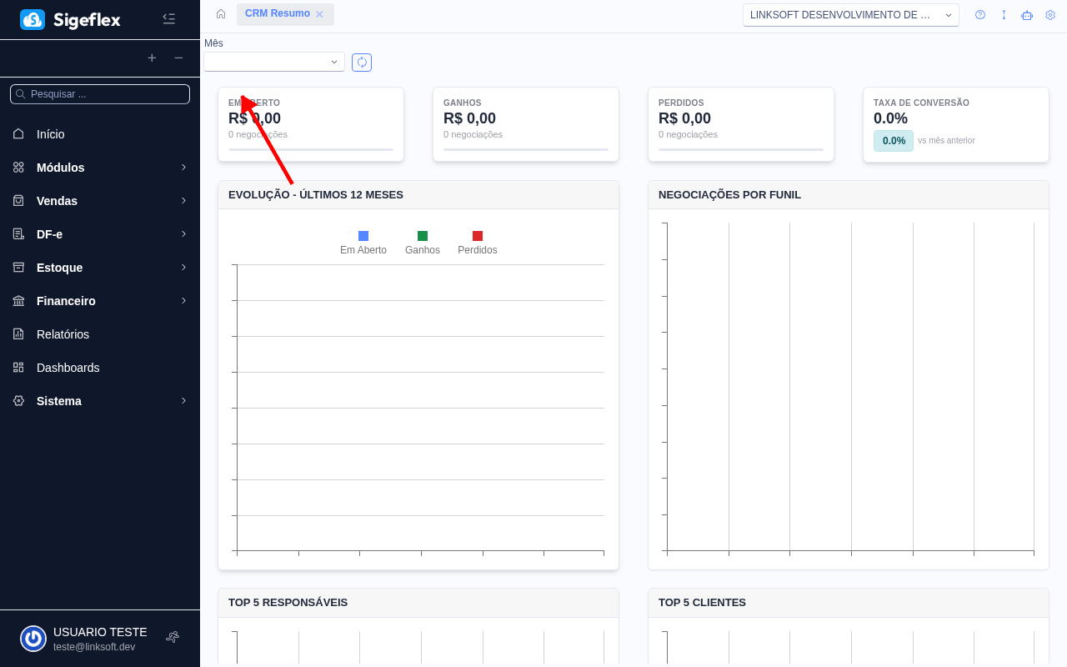
Task: Select the CRM Resumo tab
Action: pyautogui.click(x=279, y=14)
